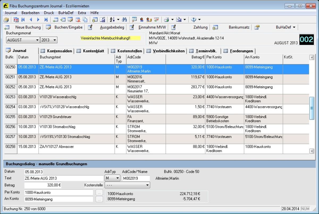Click the AdrCode field showing M002019
319x214 pixels.
click(136, 178)
